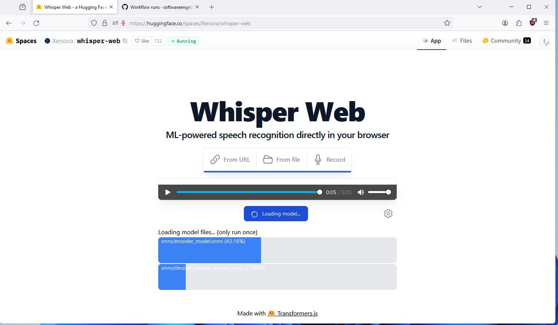Open transcription settings gear
Screen dimensions: 558x325
pyautogui.click(x=388, y=214)
